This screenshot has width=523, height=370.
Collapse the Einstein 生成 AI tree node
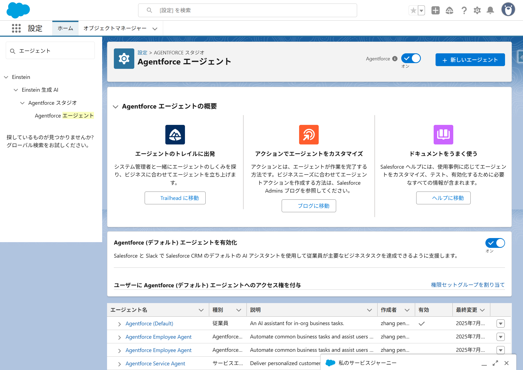tap(16, 90)
